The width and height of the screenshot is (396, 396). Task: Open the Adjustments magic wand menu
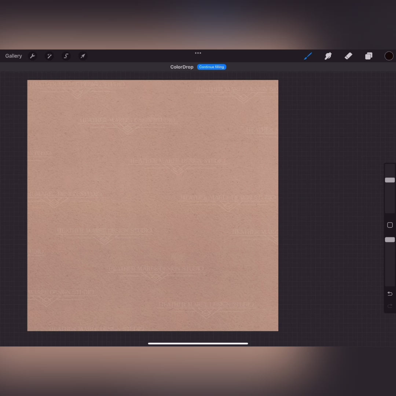[49, 56]
